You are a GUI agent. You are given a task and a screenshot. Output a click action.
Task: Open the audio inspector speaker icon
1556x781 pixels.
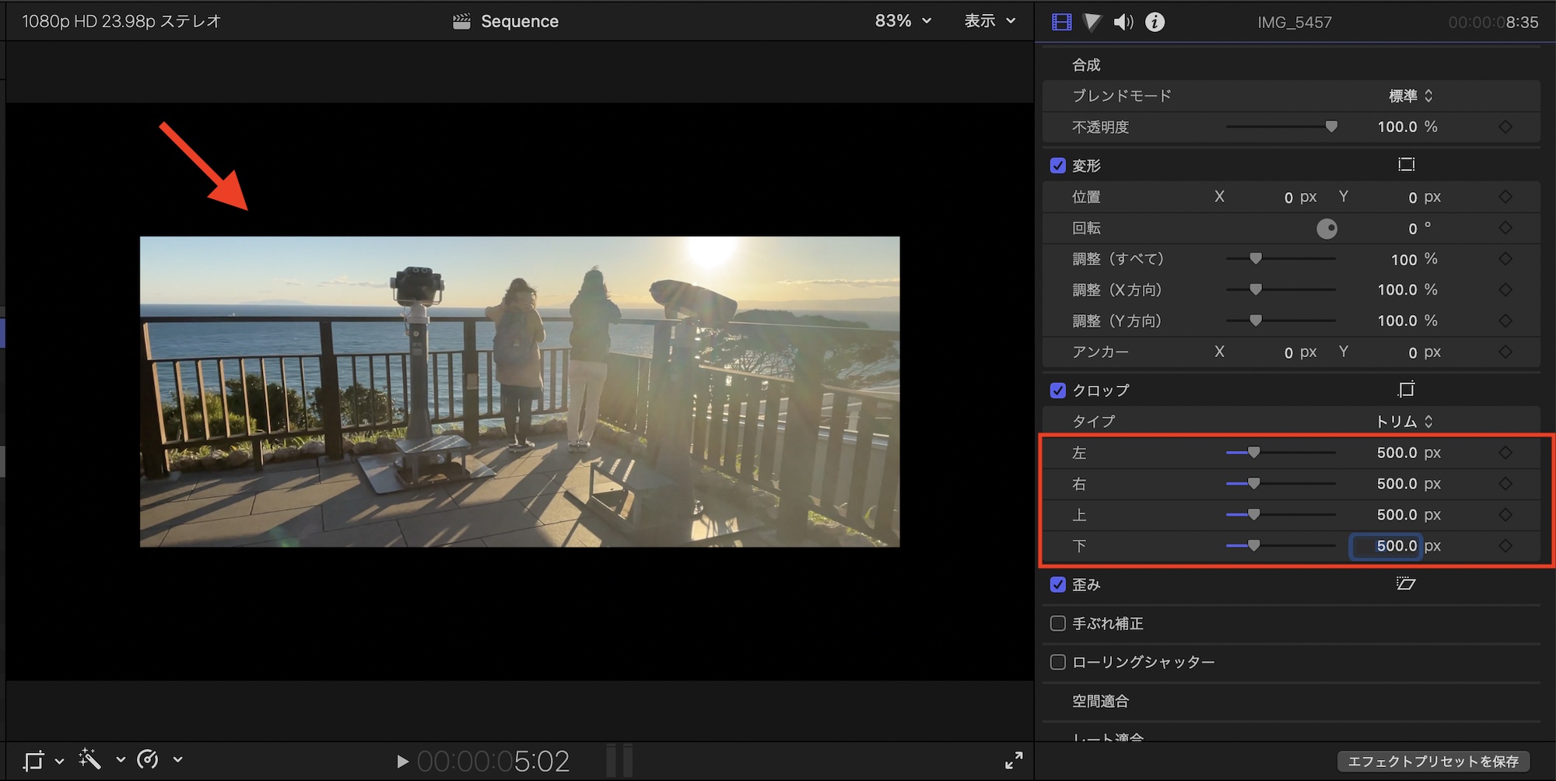pyautogui.click(x=1123, y=22)
